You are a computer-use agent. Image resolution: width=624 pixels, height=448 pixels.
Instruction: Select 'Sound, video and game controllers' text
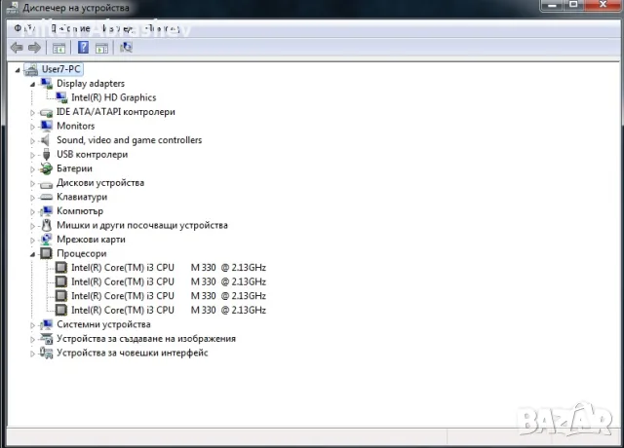tap(130, 140)
